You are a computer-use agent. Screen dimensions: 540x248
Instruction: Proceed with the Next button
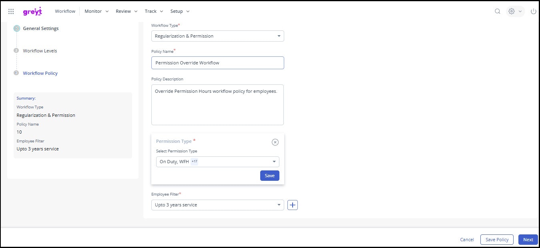(x=528, y=240)
